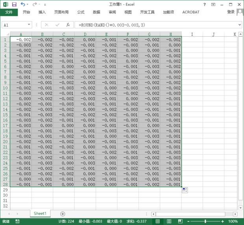Click the Undo arrow icon

[x=23, y=4]
